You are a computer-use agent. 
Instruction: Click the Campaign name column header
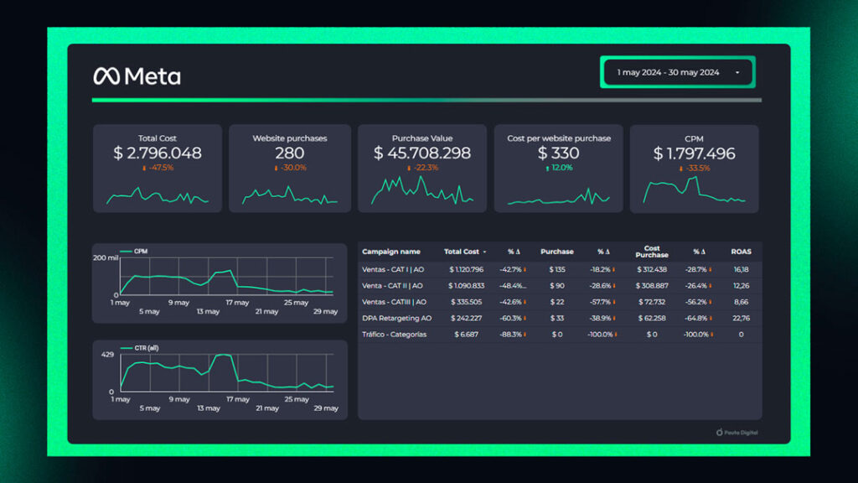[390, 252]
